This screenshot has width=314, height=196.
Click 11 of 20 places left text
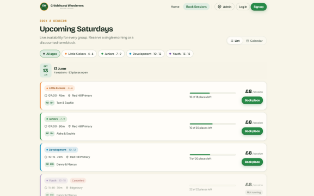pos(200,159)
